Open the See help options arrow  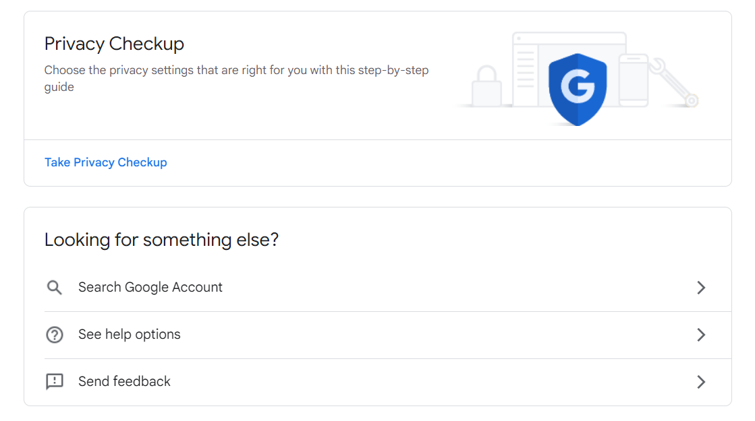tap(701, 335)
